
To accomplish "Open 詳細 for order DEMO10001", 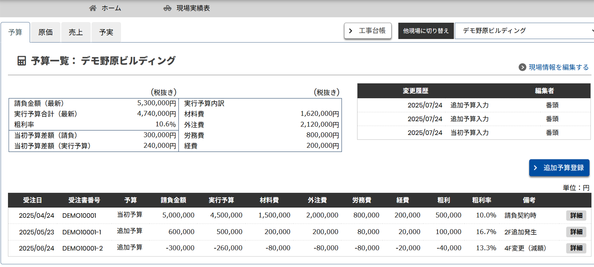I will (576, 216).
